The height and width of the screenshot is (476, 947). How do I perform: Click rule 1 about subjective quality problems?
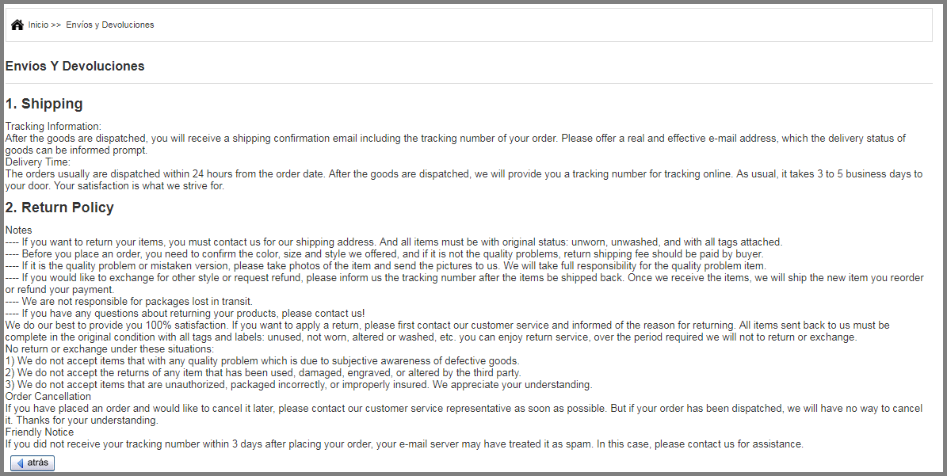point(262,360)
